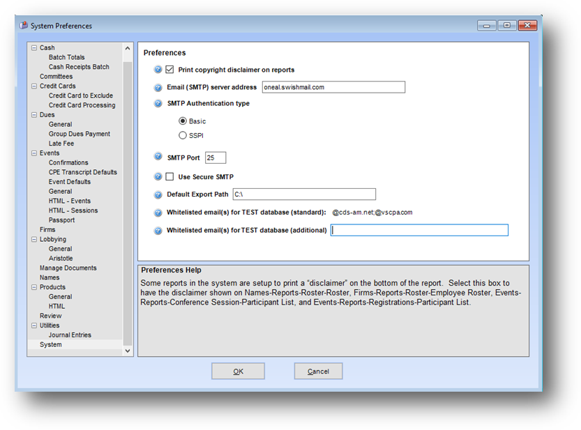Select General under Lobbying
Viewport: 581px width, 430px height.
click(x=61, y=249)
